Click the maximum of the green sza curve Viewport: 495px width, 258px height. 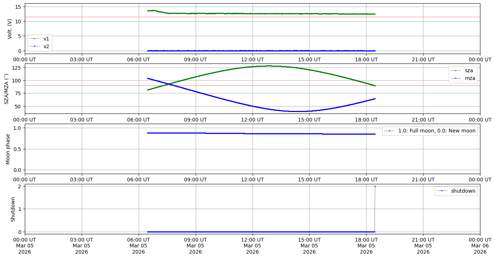point(269,66)
